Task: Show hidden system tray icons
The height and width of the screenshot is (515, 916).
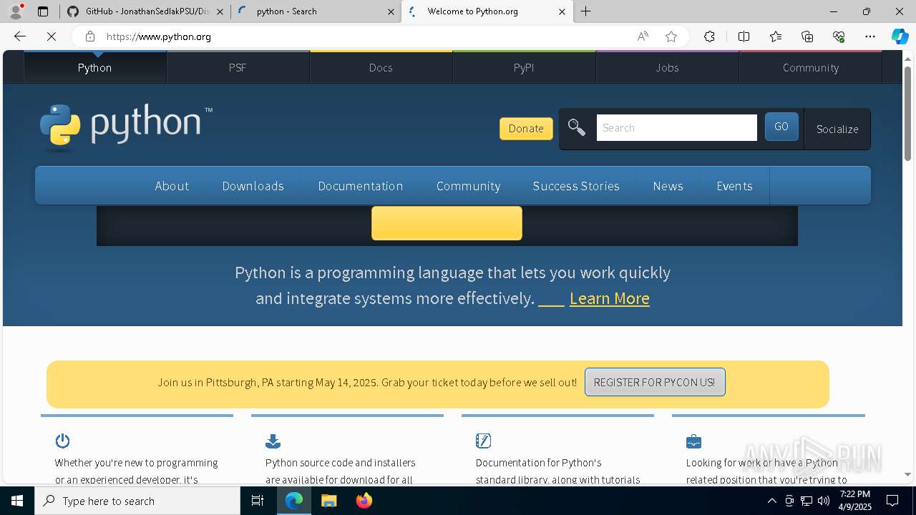Action: tap(771, 501)
